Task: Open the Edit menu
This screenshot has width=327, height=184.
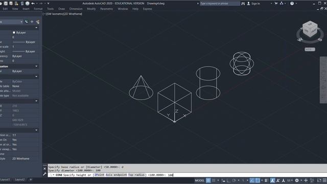Action: point(5,9)
